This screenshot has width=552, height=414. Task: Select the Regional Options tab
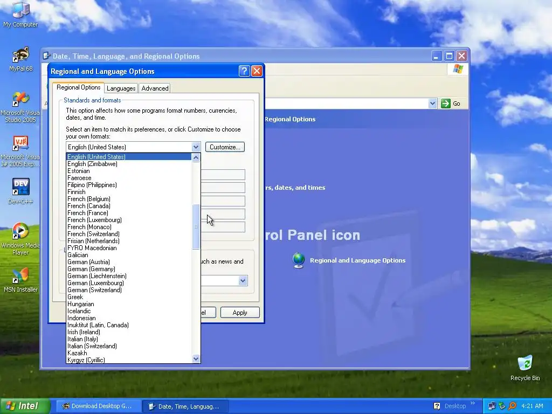click(78, 87)
